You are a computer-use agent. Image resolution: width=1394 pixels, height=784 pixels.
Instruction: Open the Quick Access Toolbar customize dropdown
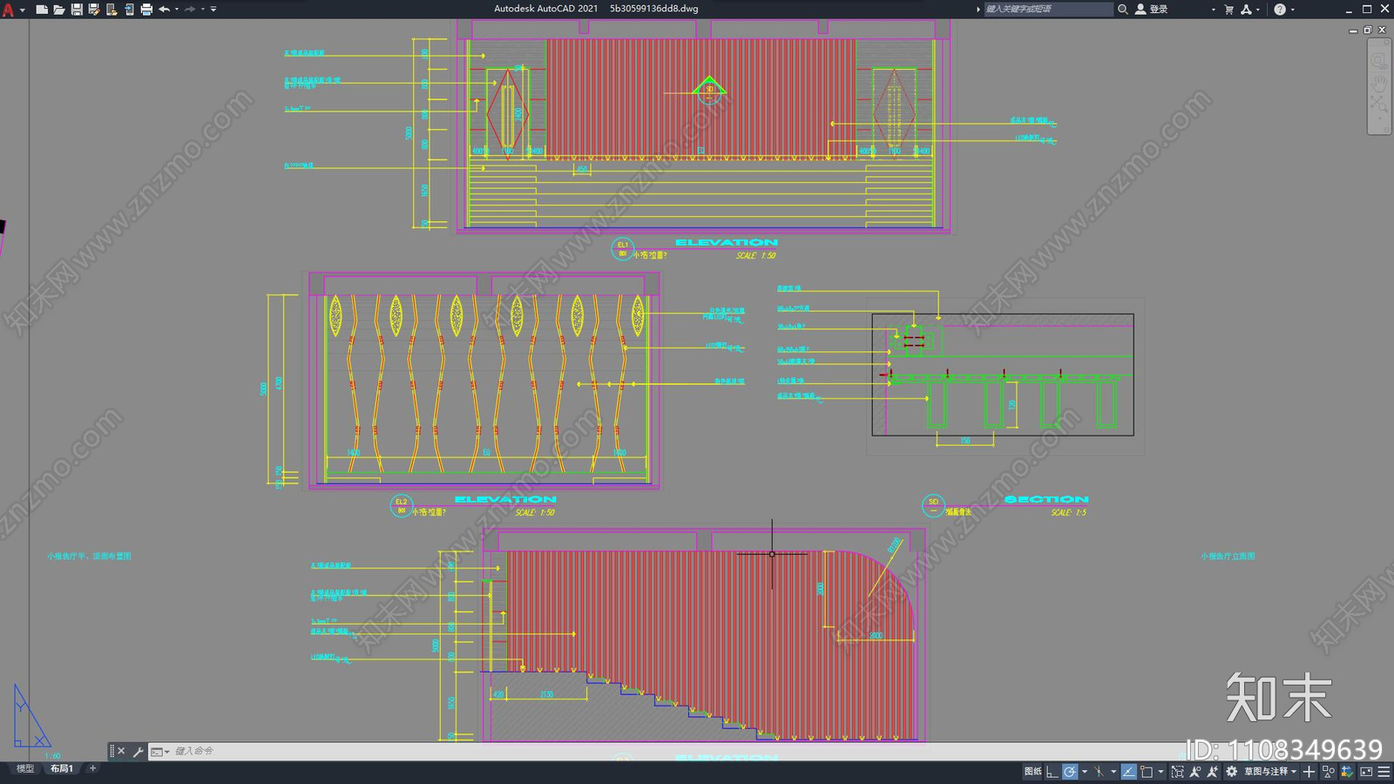coord(213,10)
